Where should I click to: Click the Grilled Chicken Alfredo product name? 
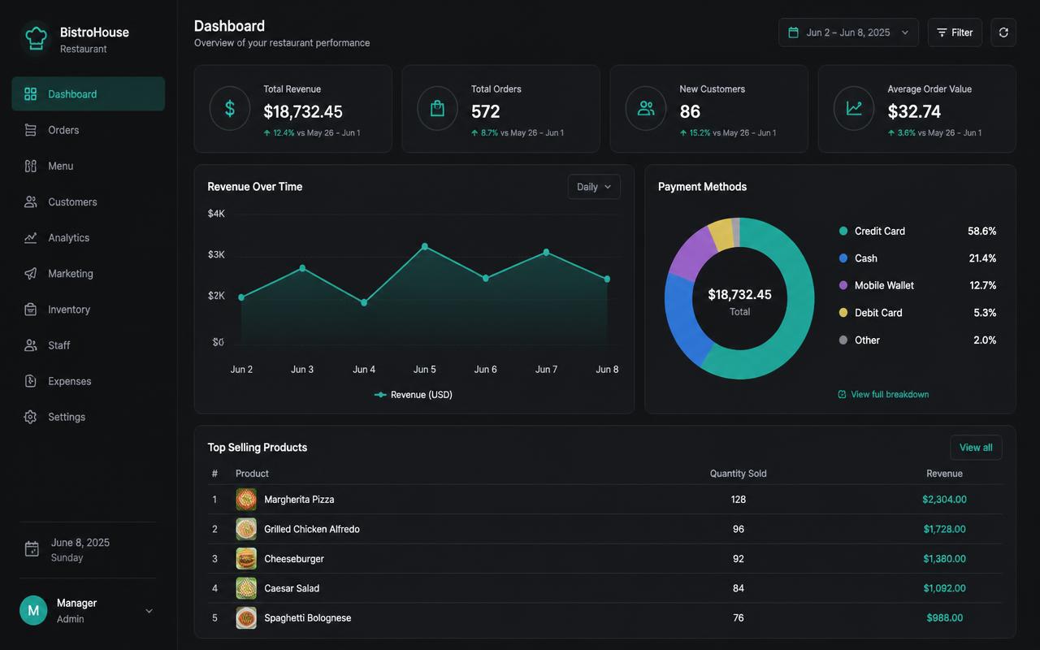(x=312, y=529)
